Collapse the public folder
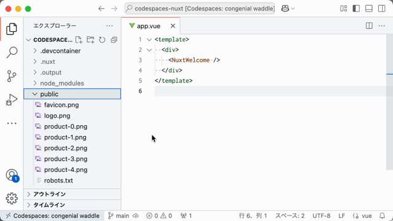Image resolution: width=393 pixels, height=221 pixels. [x=72, y=94]
